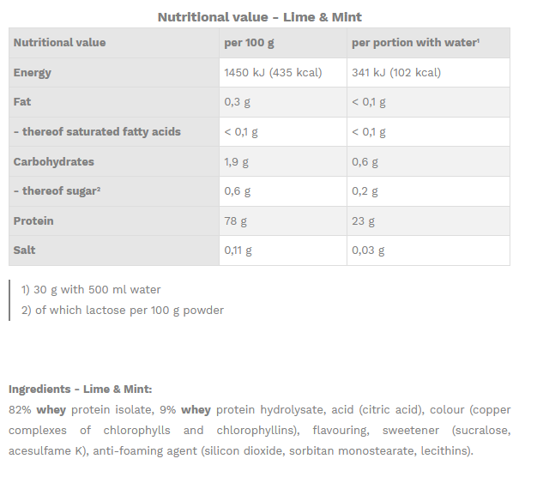Click the 'per 100 g' column header
The height and width of the screenshot is (483, 537).
250,43
